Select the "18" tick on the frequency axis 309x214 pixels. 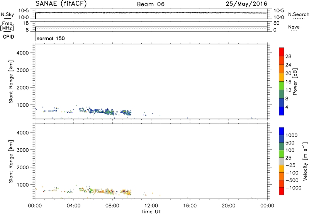[x=26, y=23]
